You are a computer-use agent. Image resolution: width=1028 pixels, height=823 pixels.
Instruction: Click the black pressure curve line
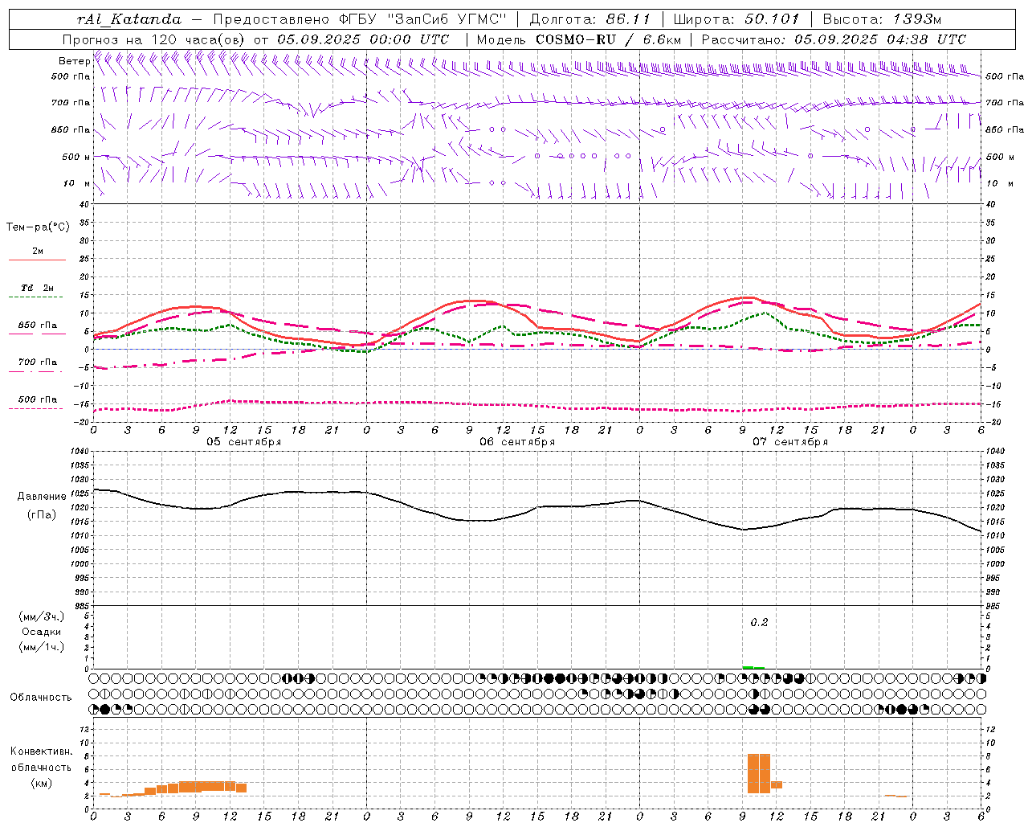tap(536, 508)
